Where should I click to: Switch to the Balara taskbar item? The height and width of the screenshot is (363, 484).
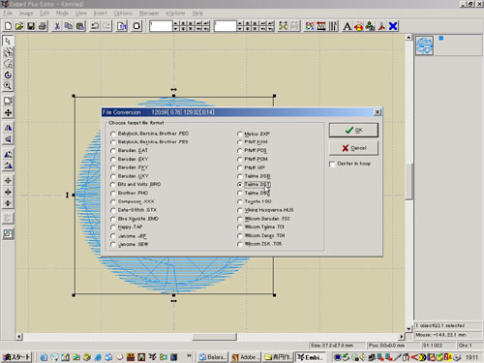coord(212,357)
